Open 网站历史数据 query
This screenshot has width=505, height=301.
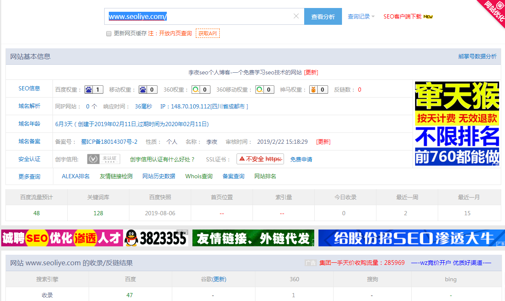point(159,176)
